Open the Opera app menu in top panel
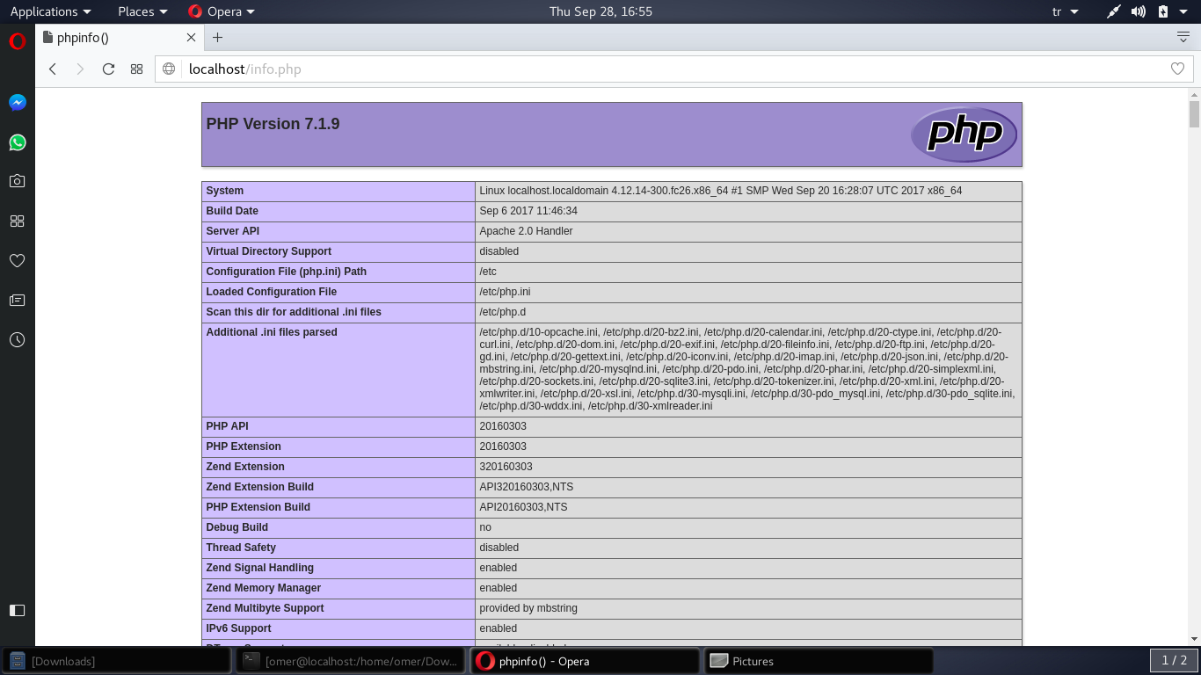1201x675 pixels. click(222, 11)
